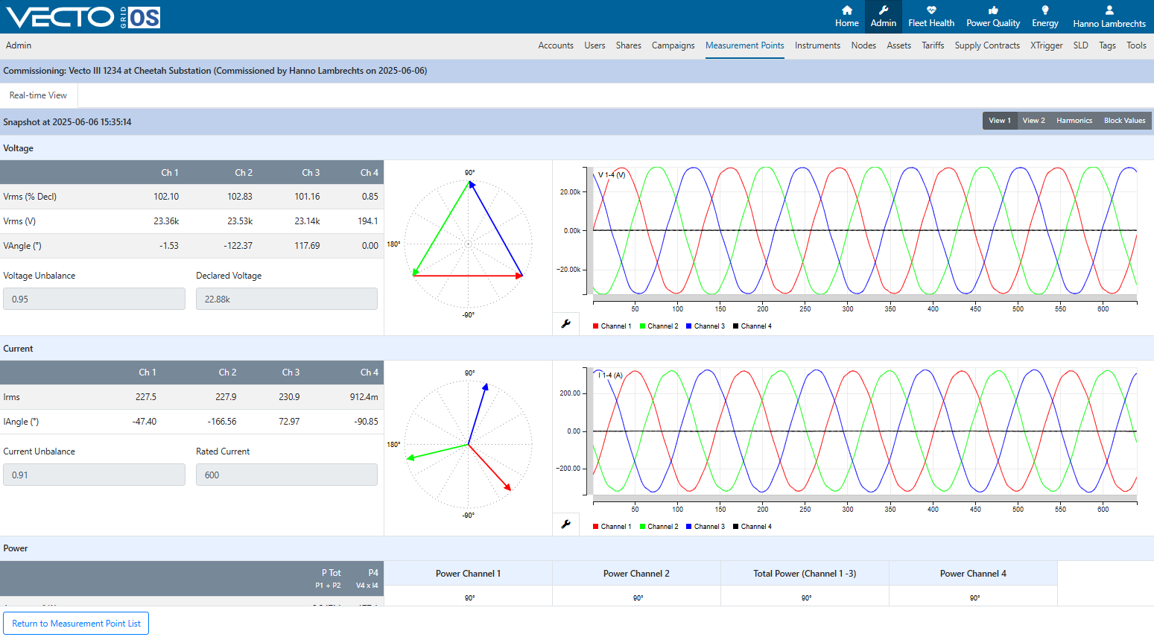The height and width of the screenshot is (637, 1154).
Task: Open the Instruments menu item
Action: tap(817, 45)
